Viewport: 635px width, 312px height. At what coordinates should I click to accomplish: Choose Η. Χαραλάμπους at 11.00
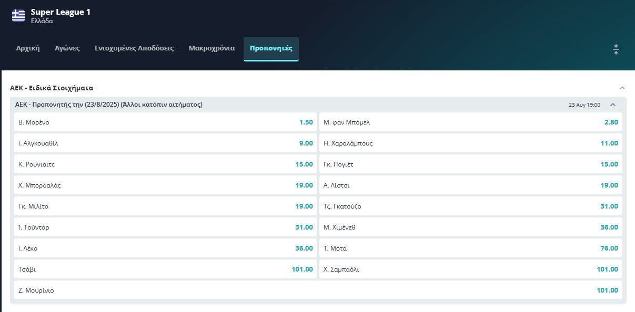click(471, 143)
